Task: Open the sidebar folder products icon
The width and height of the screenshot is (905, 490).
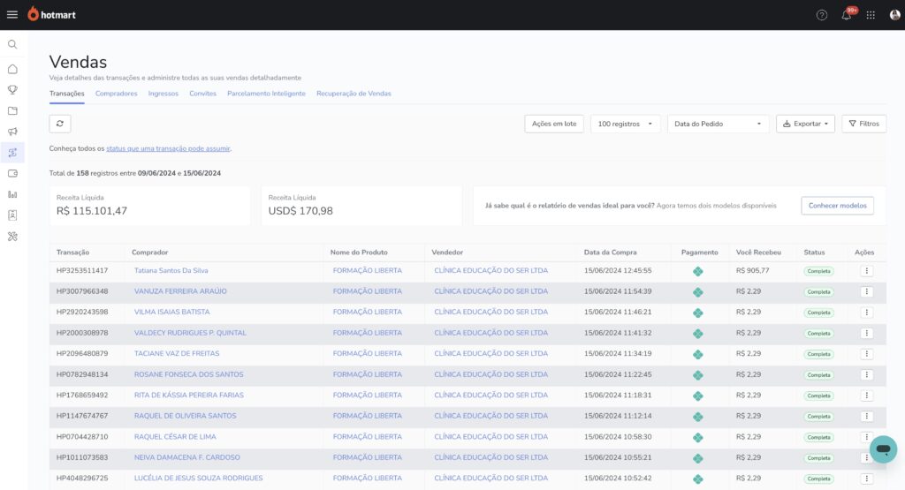Action: 12,110
